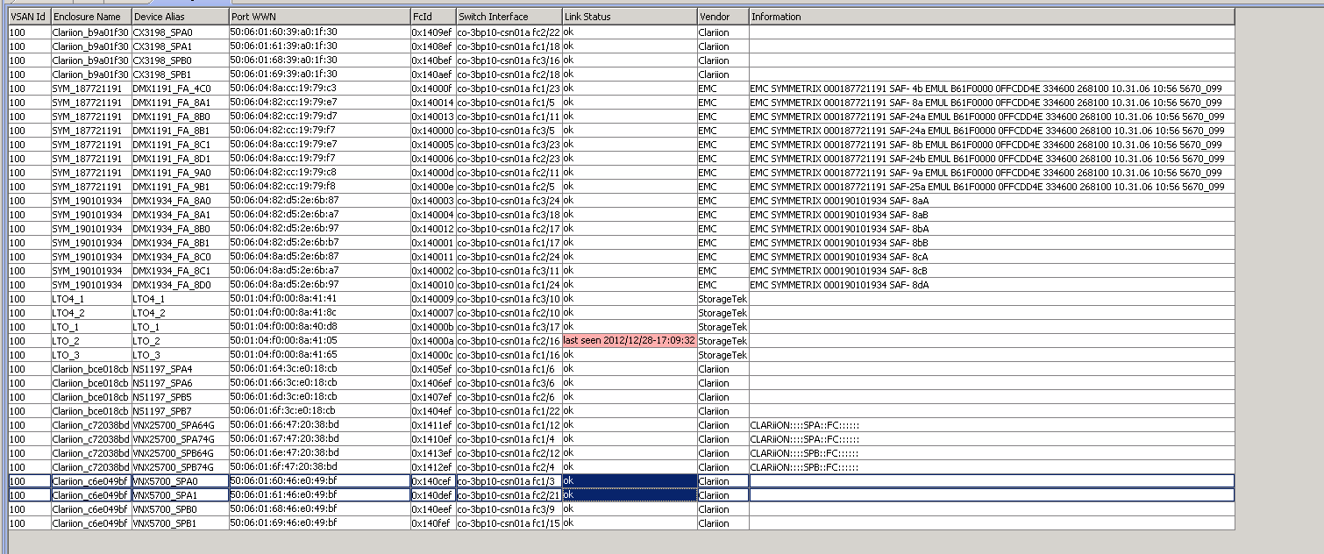Click the DMX1934_FA_8D0 alias cell
Screen dimensions: 1324x554
[x=180, y=285]
